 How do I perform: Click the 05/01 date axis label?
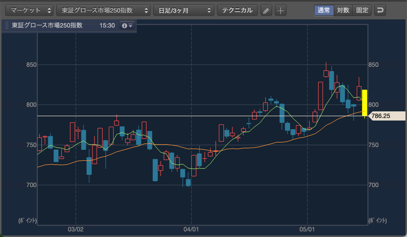coord(307,229)
